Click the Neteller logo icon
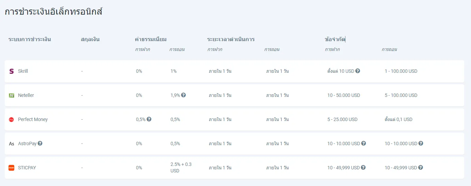 [x=12, y=96]
